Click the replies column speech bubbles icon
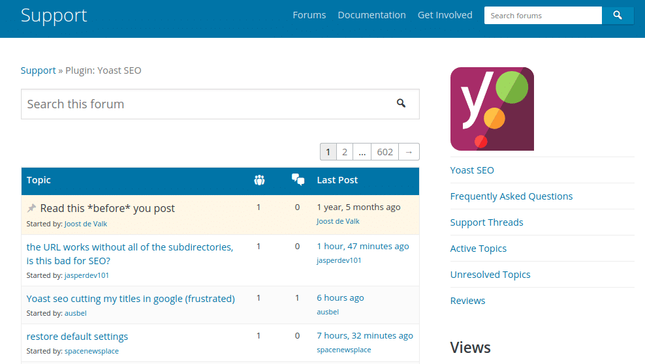 [298, 180]
